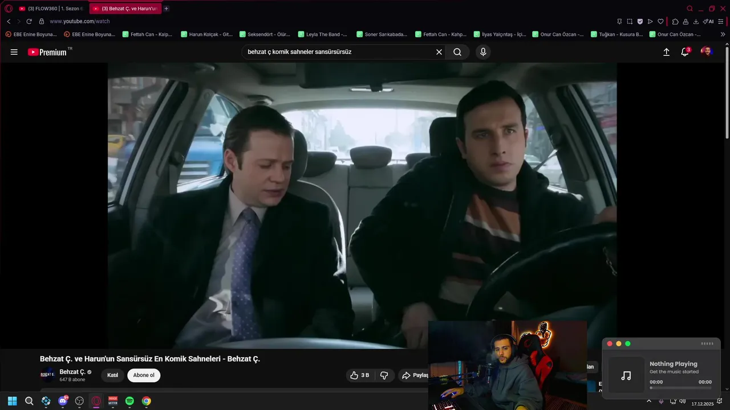The width and height of the screenshot is (730, 410).
Task: Open Discord from the taskbar
Action: tap(63, 401)
